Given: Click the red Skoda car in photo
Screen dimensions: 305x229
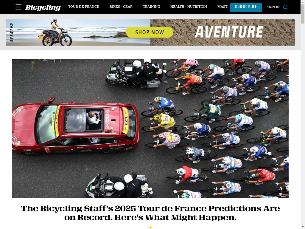Looking at the screenshot, I should 75,129.
